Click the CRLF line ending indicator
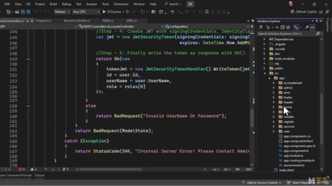 pos(248,169)
